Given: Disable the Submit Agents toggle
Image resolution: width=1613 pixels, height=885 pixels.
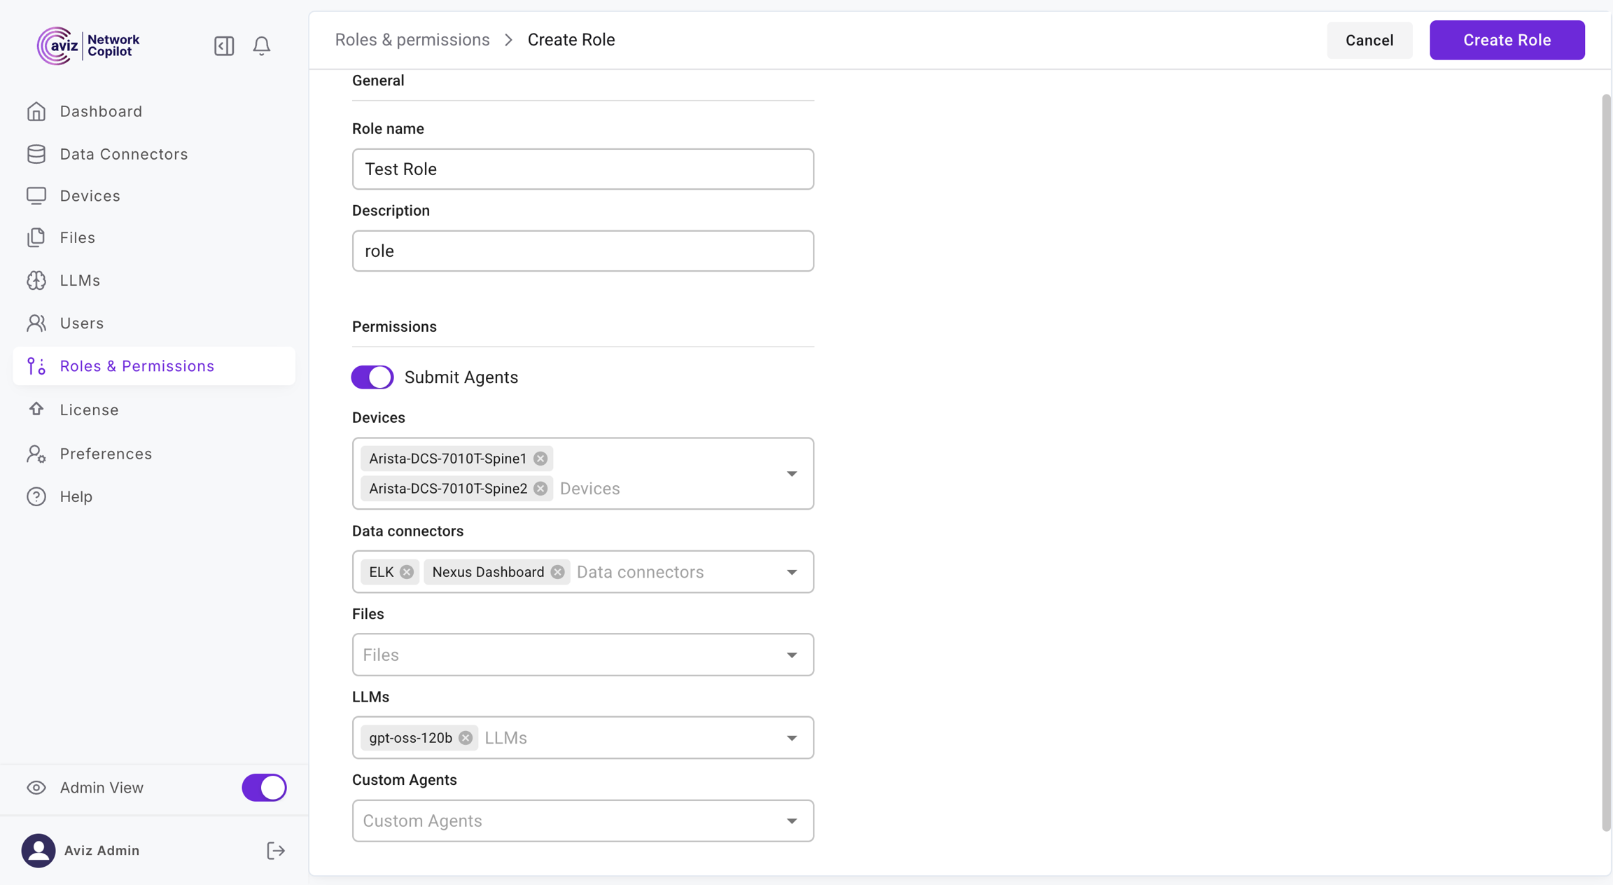Looking at the screenshot, I should click(372, 377).
